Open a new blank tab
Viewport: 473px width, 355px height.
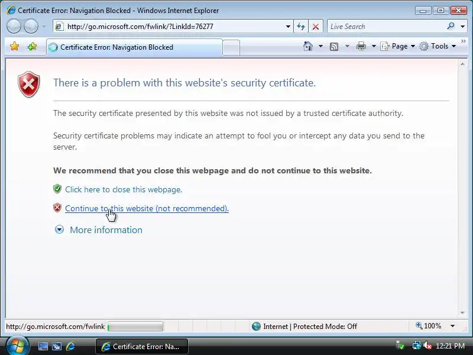tap(231, 48)
